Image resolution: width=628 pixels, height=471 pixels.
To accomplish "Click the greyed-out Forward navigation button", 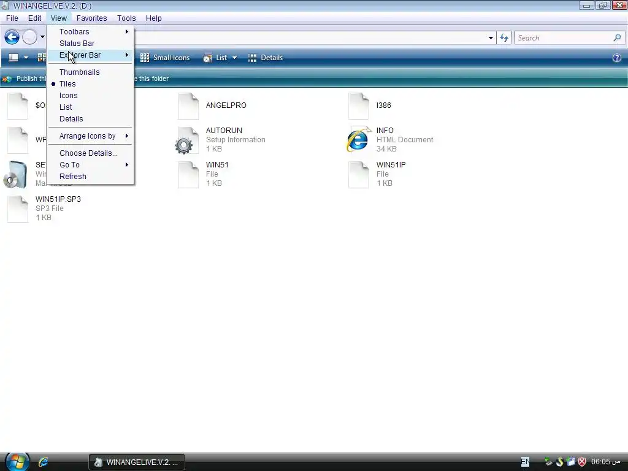I will [29, 37].
